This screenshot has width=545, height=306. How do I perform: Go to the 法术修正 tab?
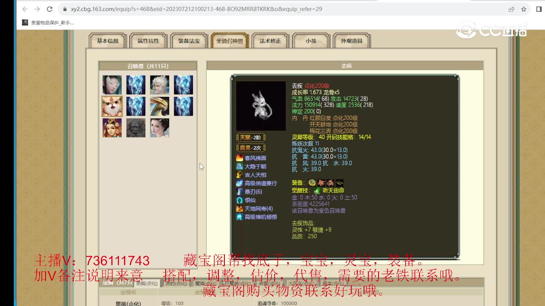point(270,41)
